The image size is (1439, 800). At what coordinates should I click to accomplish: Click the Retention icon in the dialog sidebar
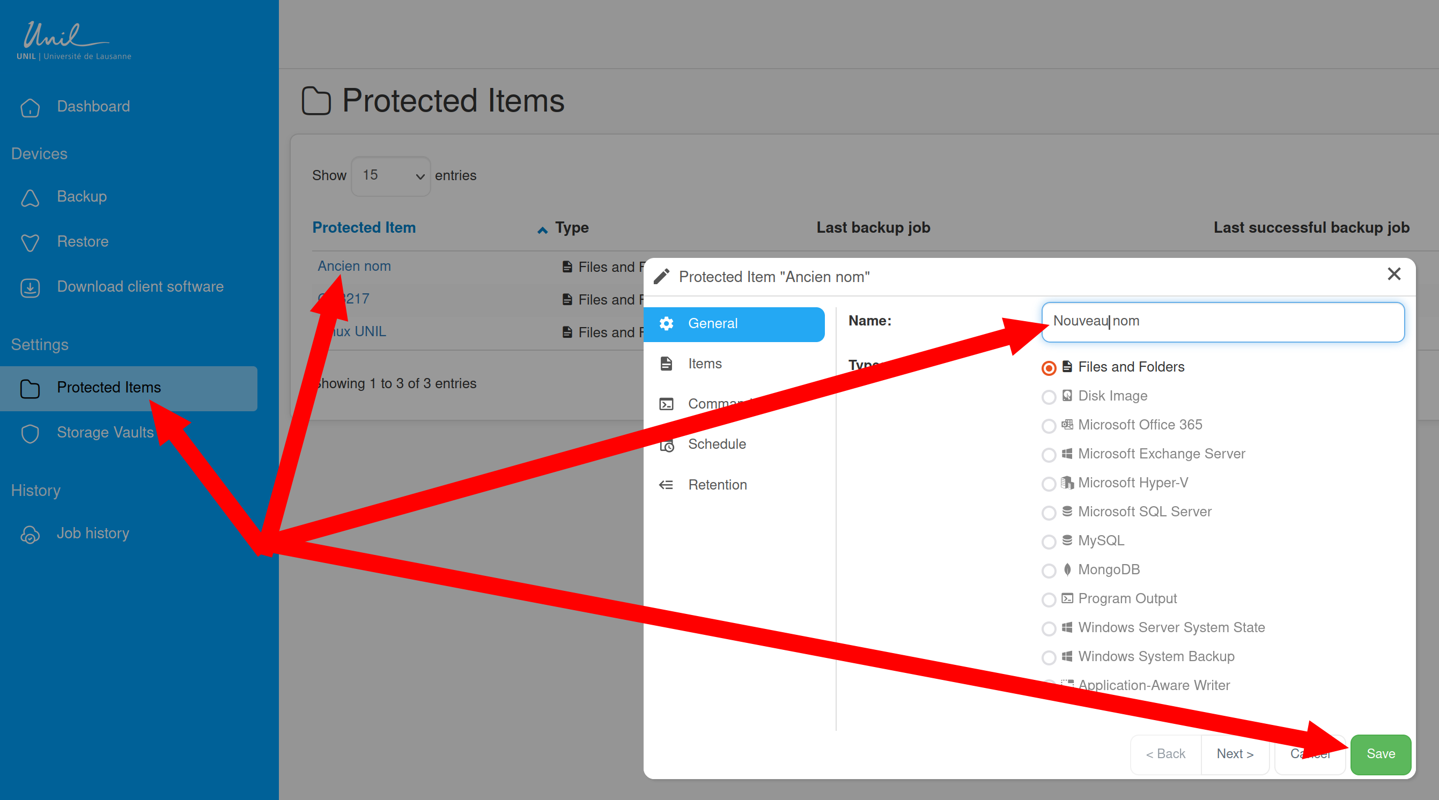(666, 485)
